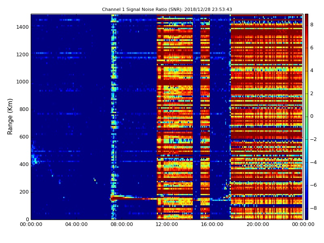Click the 1000 range tick label
This screenshot has height=243, width=324.
click(x=22, y=82)
